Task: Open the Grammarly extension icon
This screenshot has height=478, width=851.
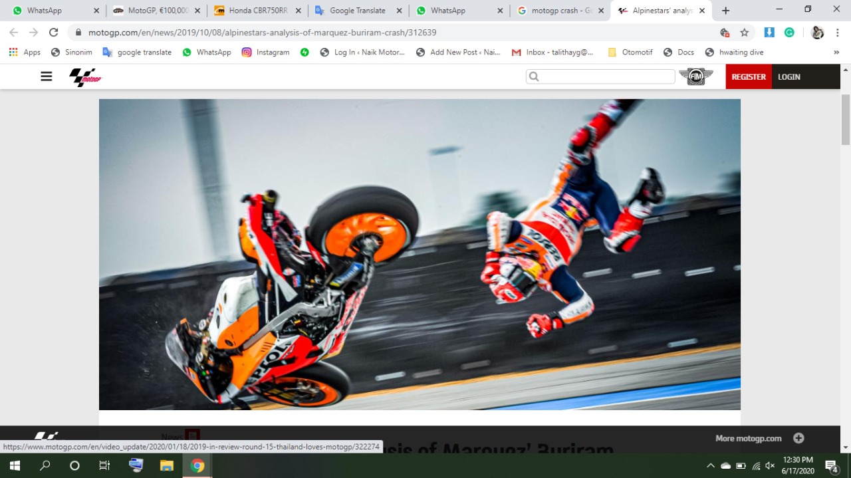Action: pyautogui.click(x=789, y=33)
